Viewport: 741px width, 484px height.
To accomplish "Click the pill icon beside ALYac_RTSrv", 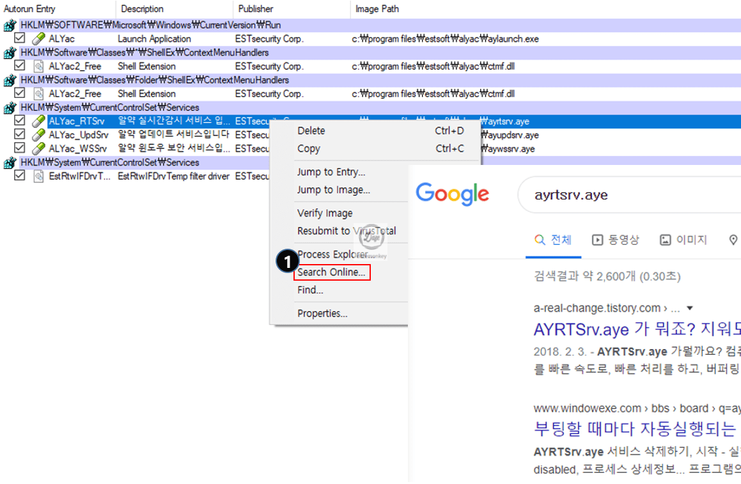I will (39, 121).
